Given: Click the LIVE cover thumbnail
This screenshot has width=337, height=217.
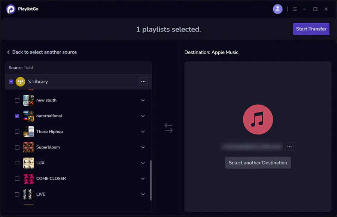Looking at the screenshot, I should click(x=28, y=195).
